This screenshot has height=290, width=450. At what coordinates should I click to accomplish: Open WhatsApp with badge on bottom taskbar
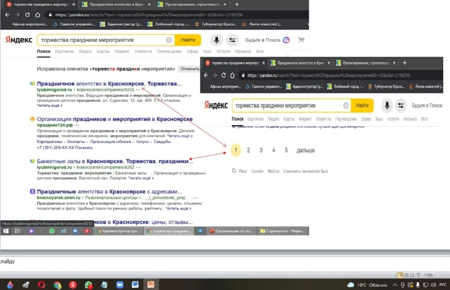tap(89, 285)
